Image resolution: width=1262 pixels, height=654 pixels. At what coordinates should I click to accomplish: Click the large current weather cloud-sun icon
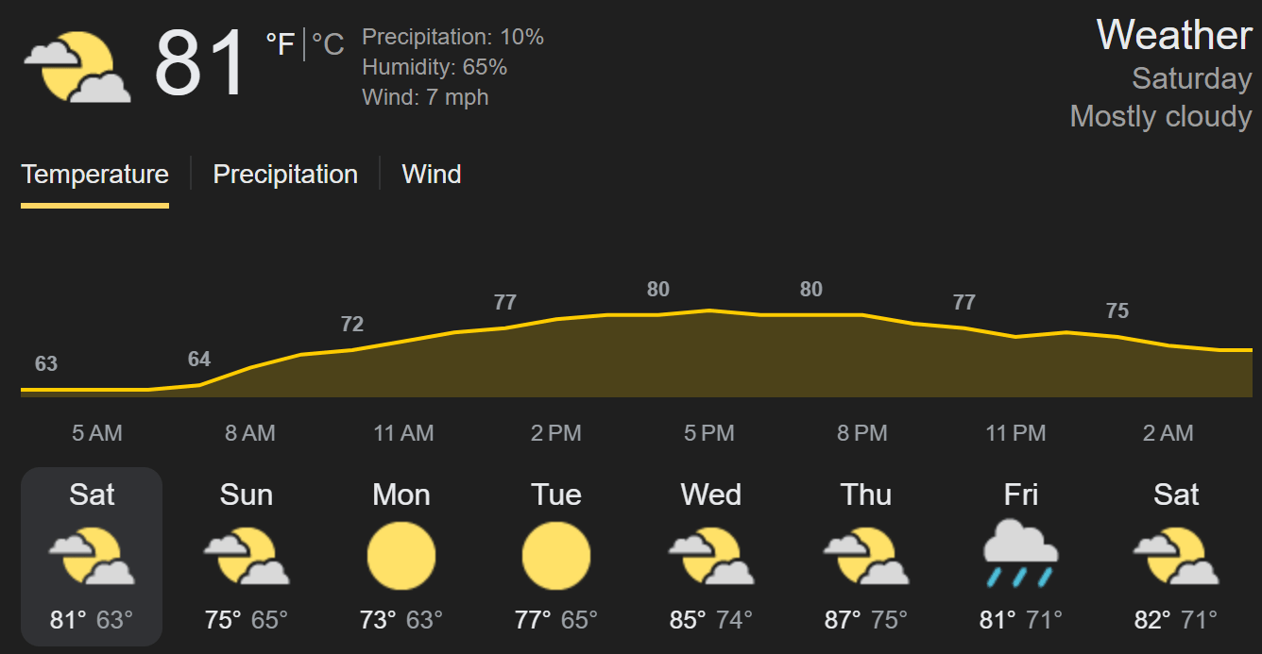point(77,66)
